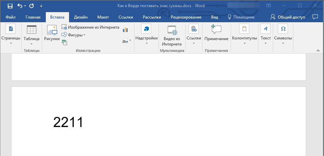Switch to the Главная tab

[x=33, y=17]
